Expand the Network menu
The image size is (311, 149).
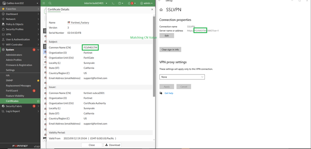(20, 19)
